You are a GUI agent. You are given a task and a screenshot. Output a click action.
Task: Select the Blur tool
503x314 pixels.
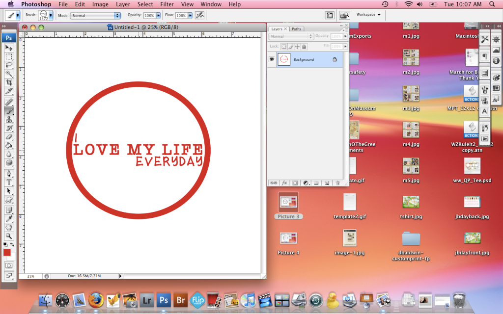click(9, 154)
